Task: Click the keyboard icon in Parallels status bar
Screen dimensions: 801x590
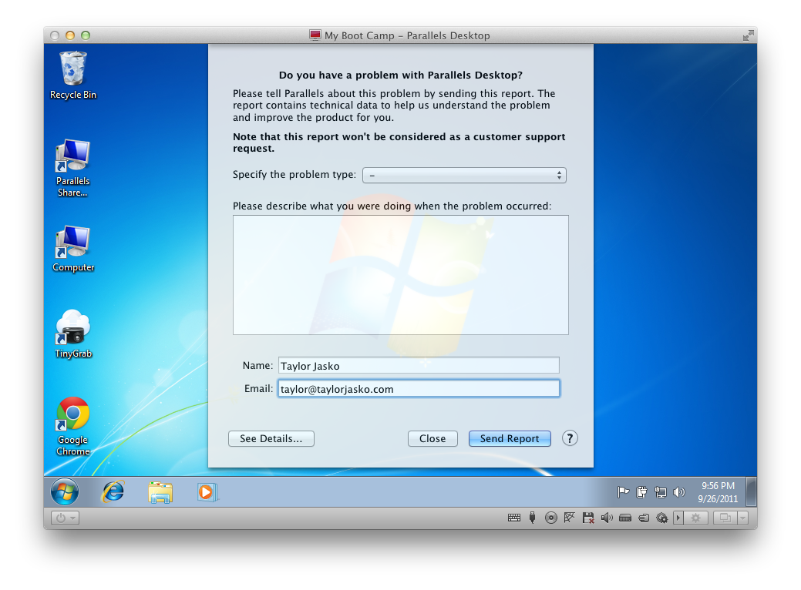Action: (x=514, y=518)
